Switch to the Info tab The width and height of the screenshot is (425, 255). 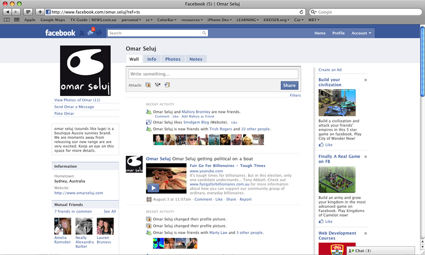[x=152, y=59]
